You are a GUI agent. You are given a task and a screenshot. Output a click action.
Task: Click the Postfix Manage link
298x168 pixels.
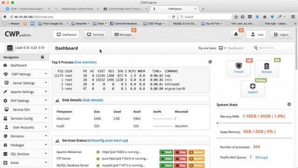coord(262,157)
